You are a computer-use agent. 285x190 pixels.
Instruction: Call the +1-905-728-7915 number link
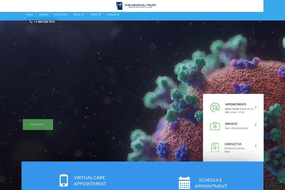[x=44, y=22]
